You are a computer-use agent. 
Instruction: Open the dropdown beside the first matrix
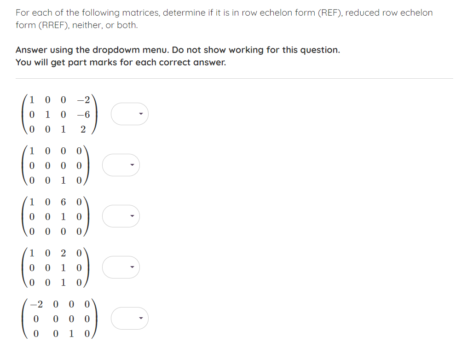[x=129, y=114]
